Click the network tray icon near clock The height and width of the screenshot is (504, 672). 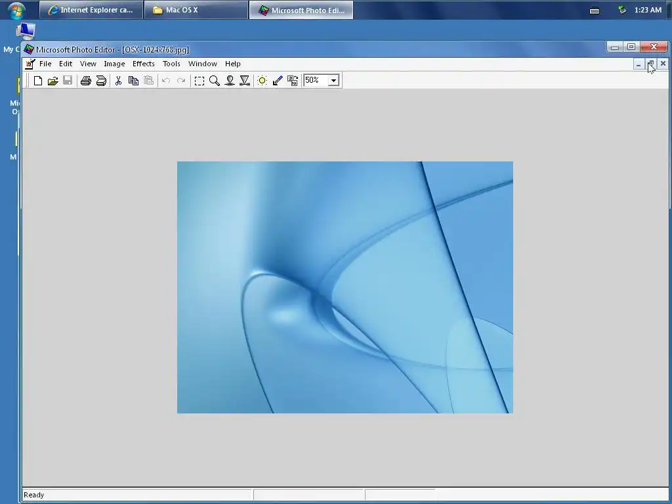point(622,10)
